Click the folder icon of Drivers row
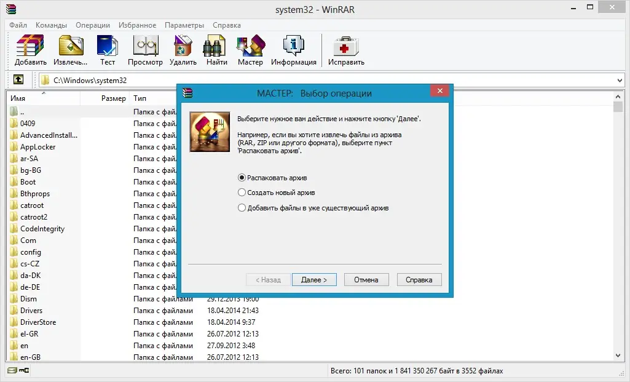Viewport: 630px width, 382px height. pyautogui.click(x=14, y=311)
